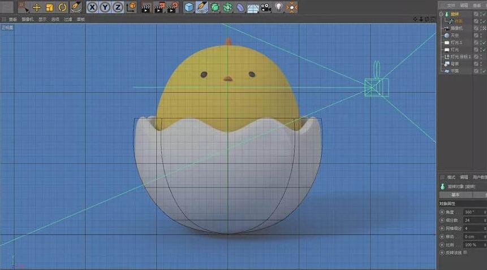Viewport: 487px width, 270px height.
Task: Open Attribute Manager 用户数据 menu
Action: pyautogui.click(x=480, y=177)
